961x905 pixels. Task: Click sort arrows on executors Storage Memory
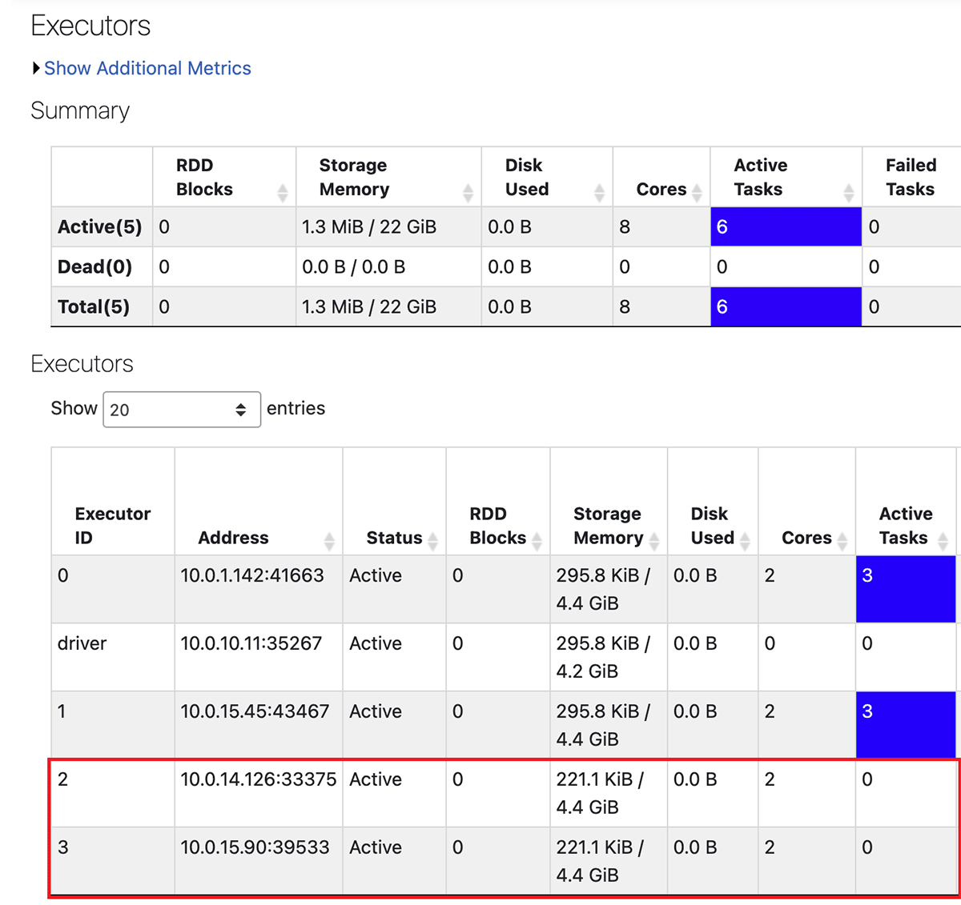tap(653, 541)
